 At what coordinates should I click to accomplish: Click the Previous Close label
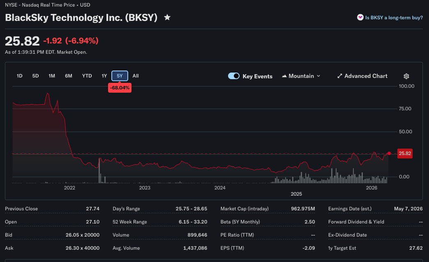click(21, 209)
